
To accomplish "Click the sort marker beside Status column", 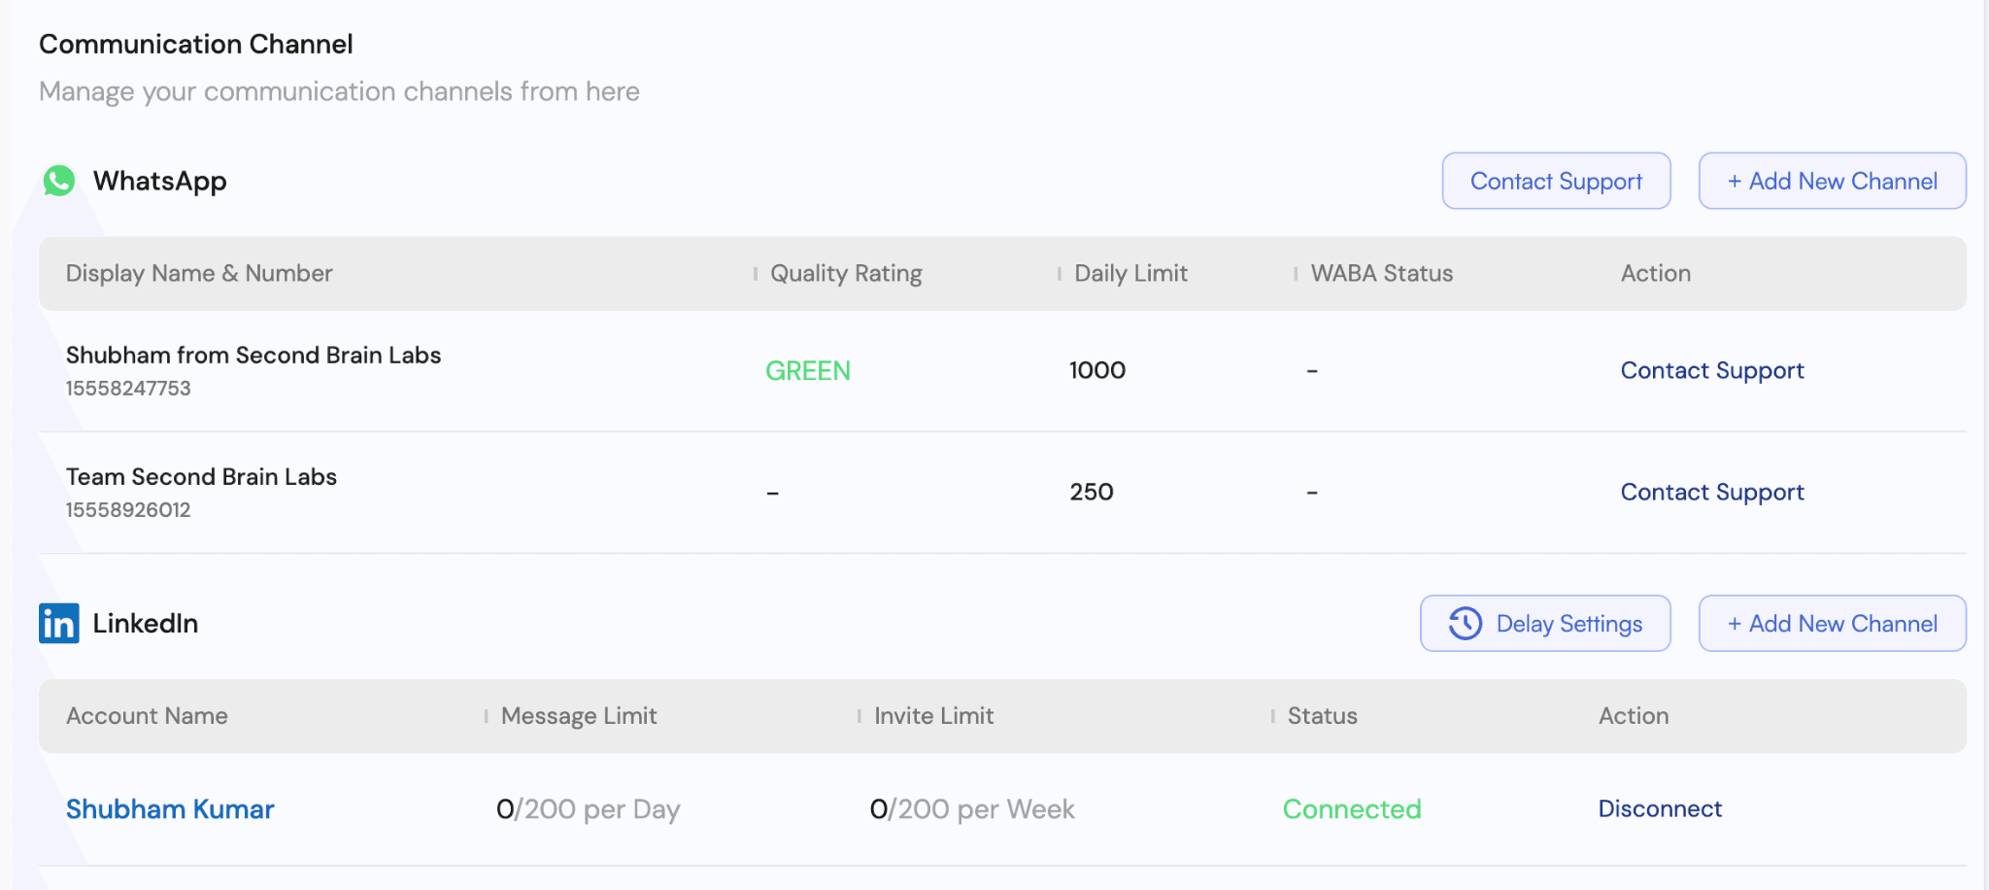I will click(1272, 716).
